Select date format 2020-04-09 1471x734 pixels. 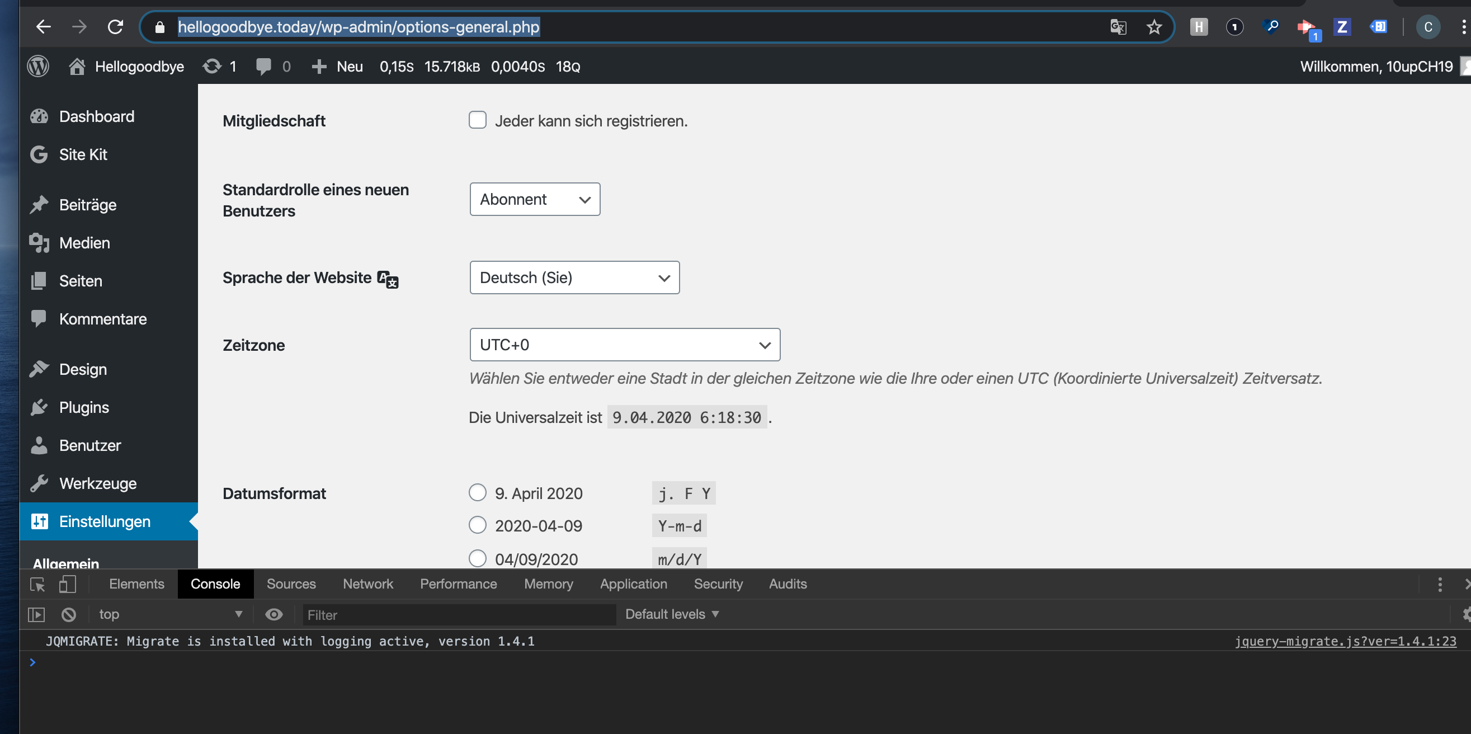click(478, 525)
